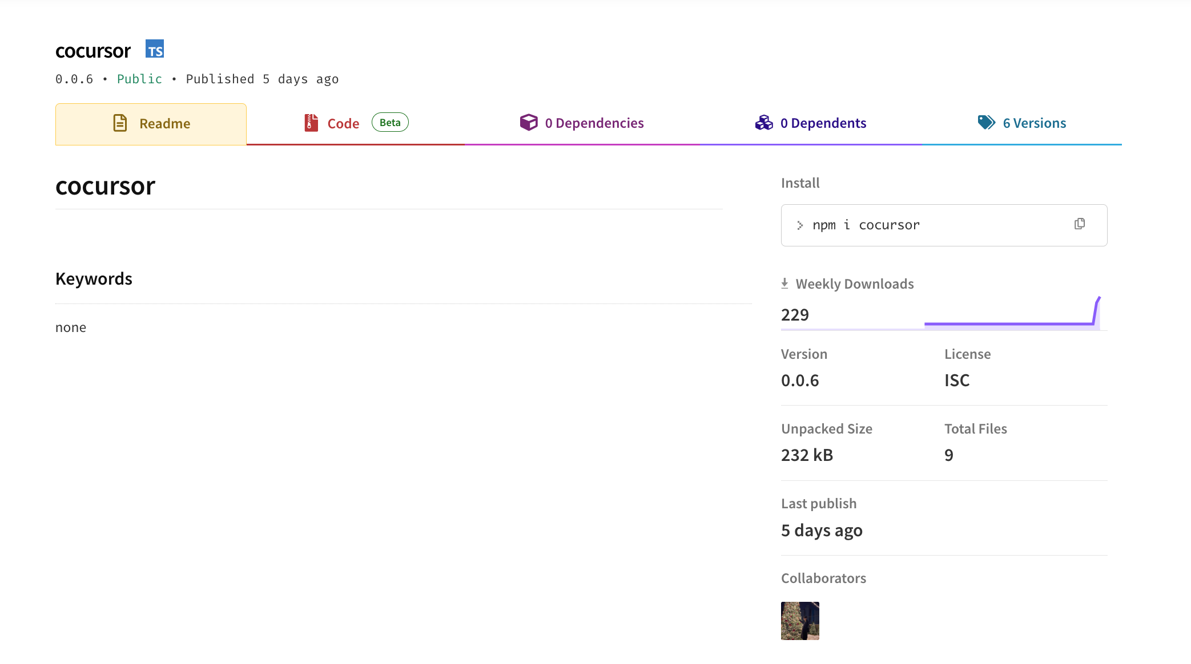
Task: Click the weekly downloads count 229
Action: [x=795, y=315]
